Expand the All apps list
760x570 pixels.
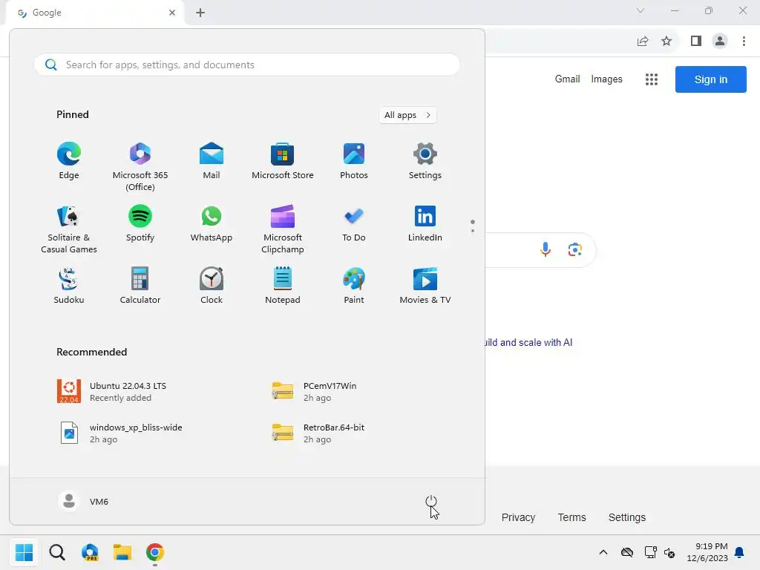[407, 115]
